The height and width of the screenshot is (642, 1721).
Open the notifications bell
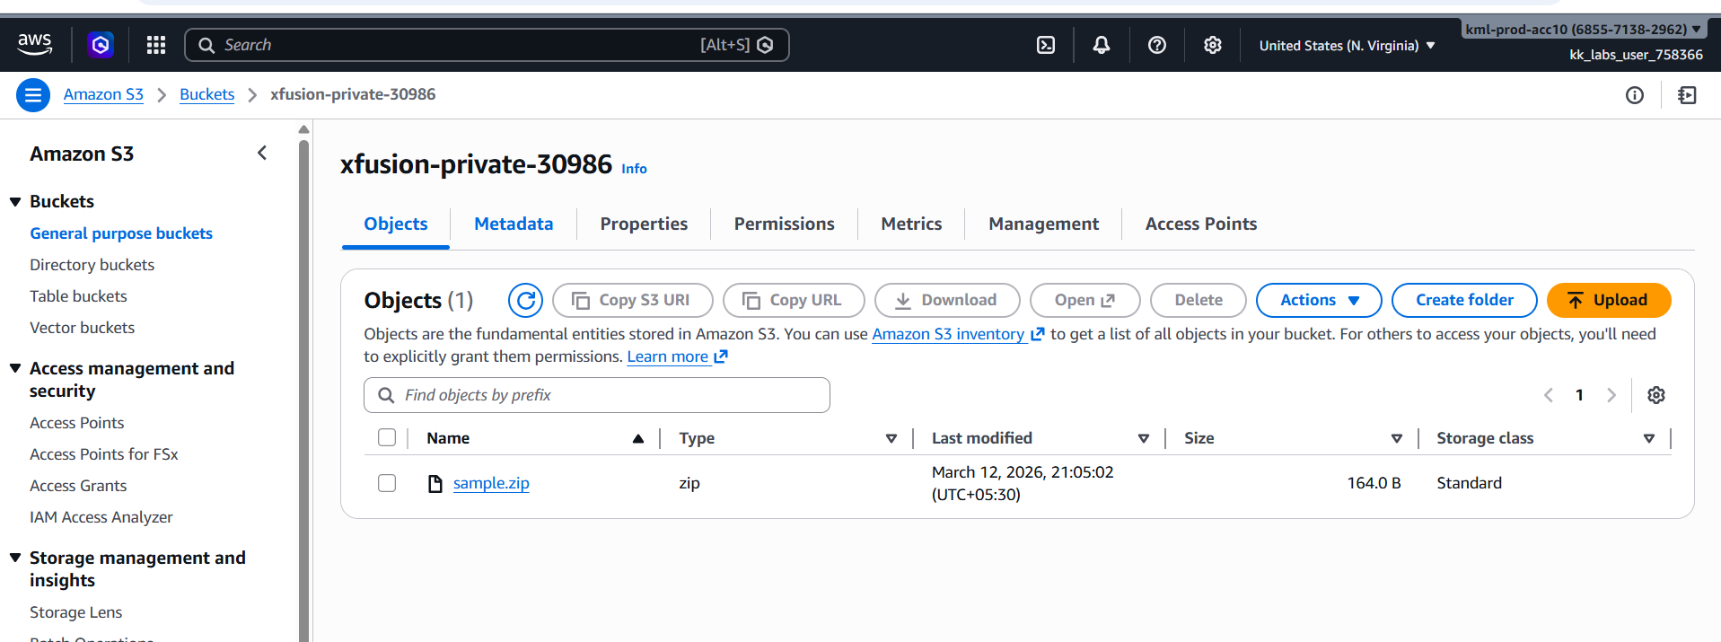pos(1102,45)
